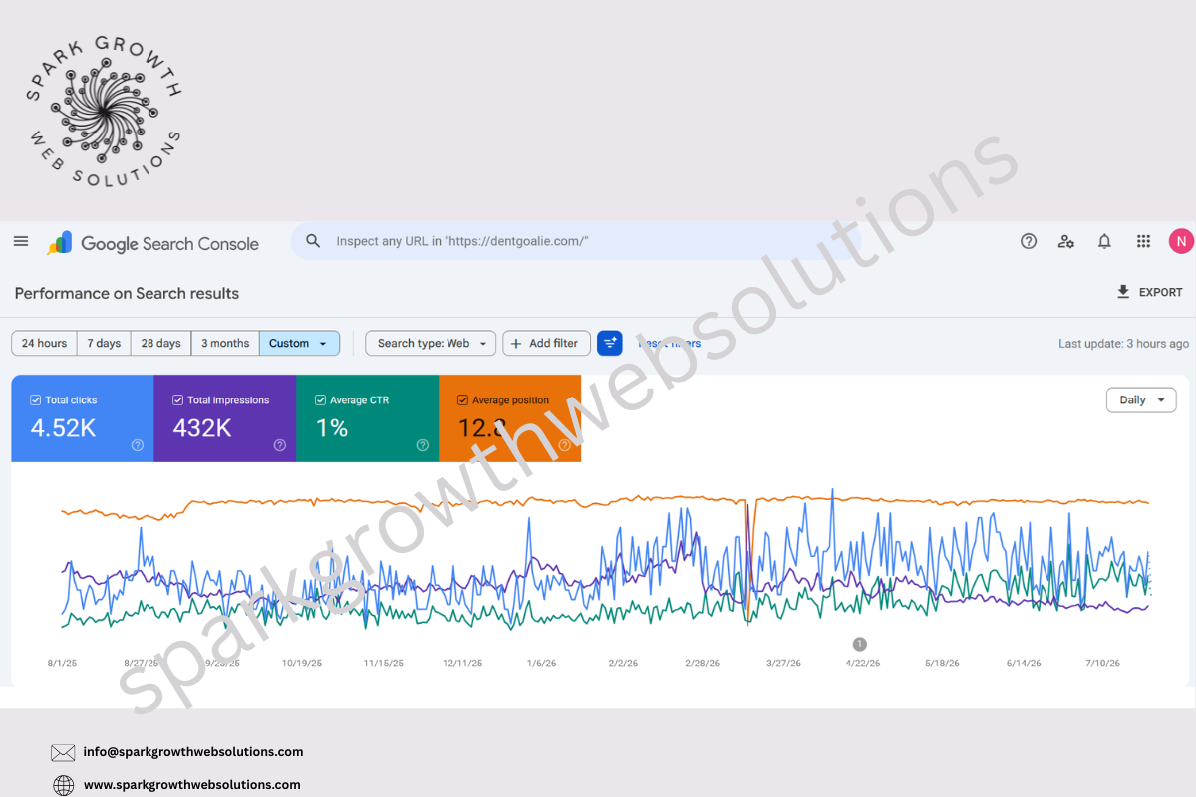Click the info@sparkgrowthwebsolutions.com email
This screenshot has width=1196, height=797.
pos(193,752)
